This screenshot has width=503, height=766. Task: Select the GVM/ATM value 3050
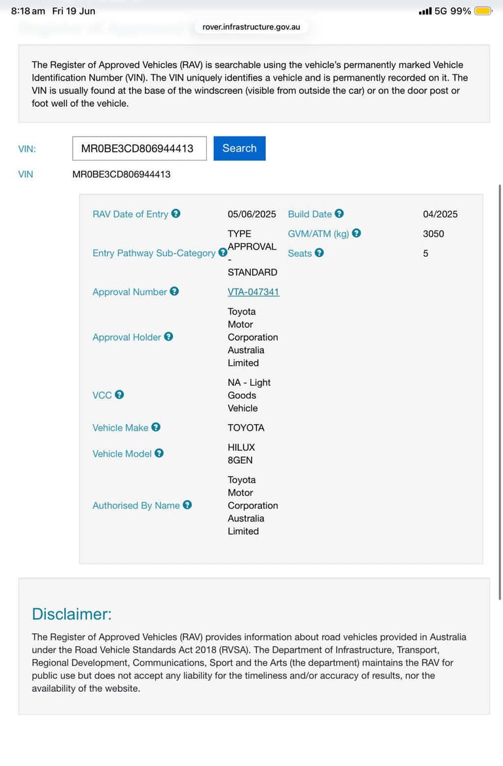pos(433,233)
